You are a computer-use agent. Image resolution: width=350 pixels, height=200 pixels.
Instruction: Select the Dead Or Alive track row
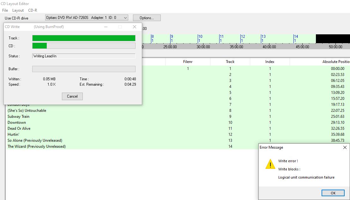click(176, 129)
